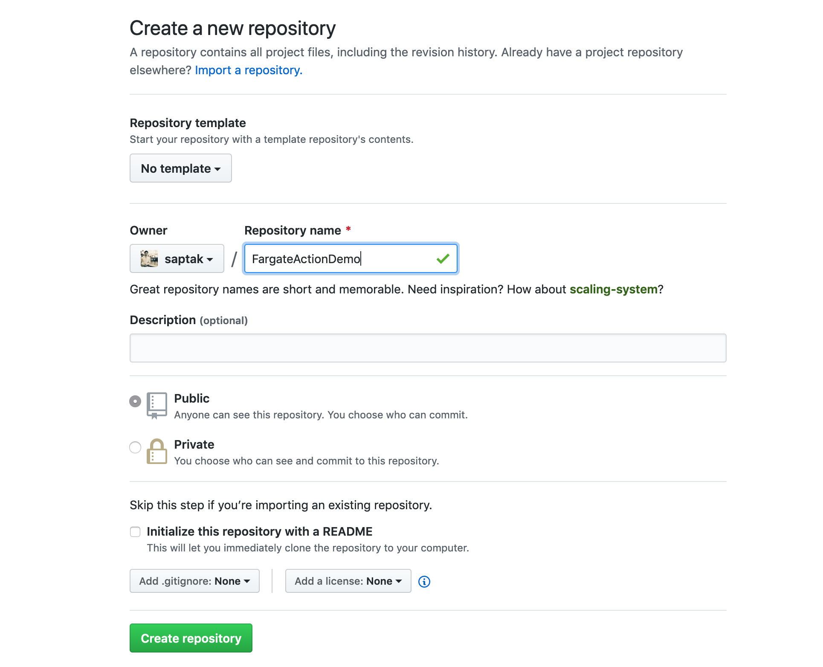Click the green checkmark in repository name field
Image resolution: width=823 pixels, height=667 pixels.
443,258
